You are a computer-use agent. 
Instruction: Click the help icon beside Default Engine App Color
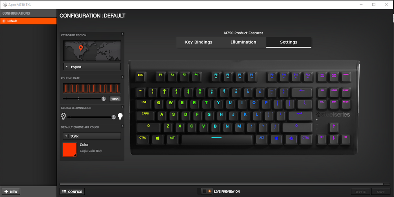(123, 126)
